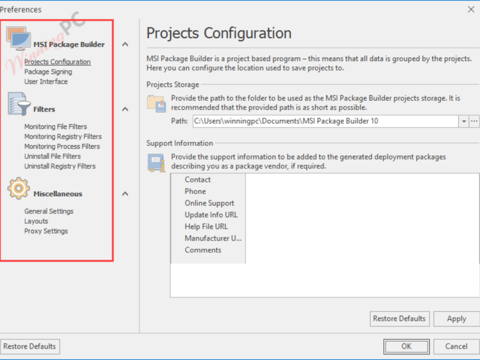Click the Cancel button
Image resolution: width=480 pixels, height=360 pixels.
click(x=457, y=346)
